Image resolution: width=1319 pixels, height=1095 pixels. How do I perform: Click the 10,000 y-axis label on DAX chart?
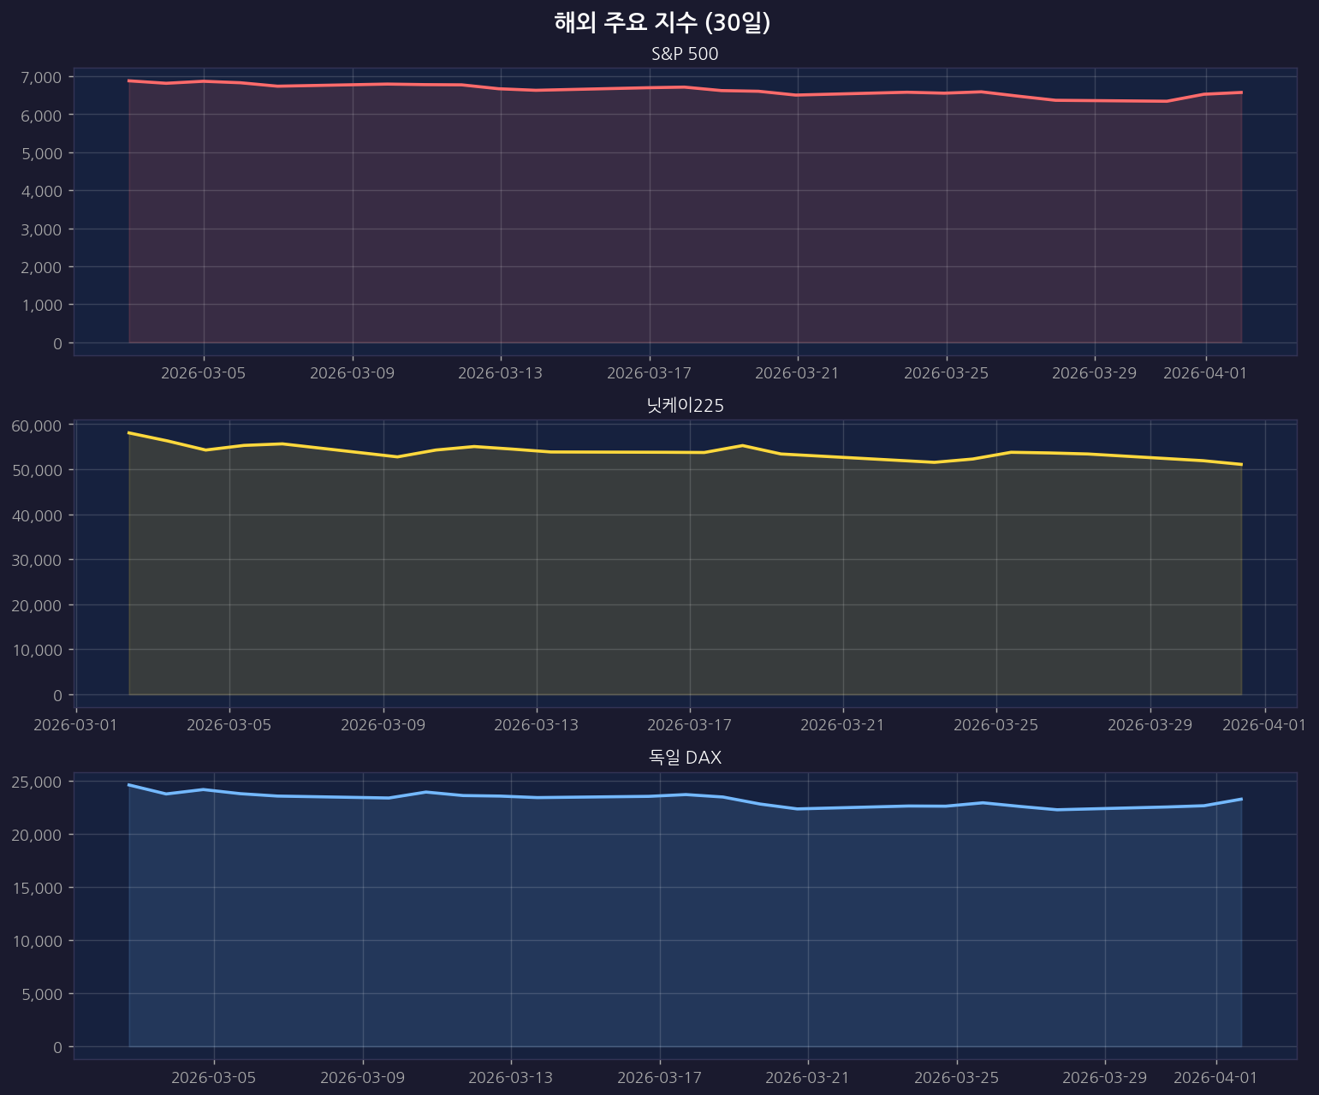[37, 941]
